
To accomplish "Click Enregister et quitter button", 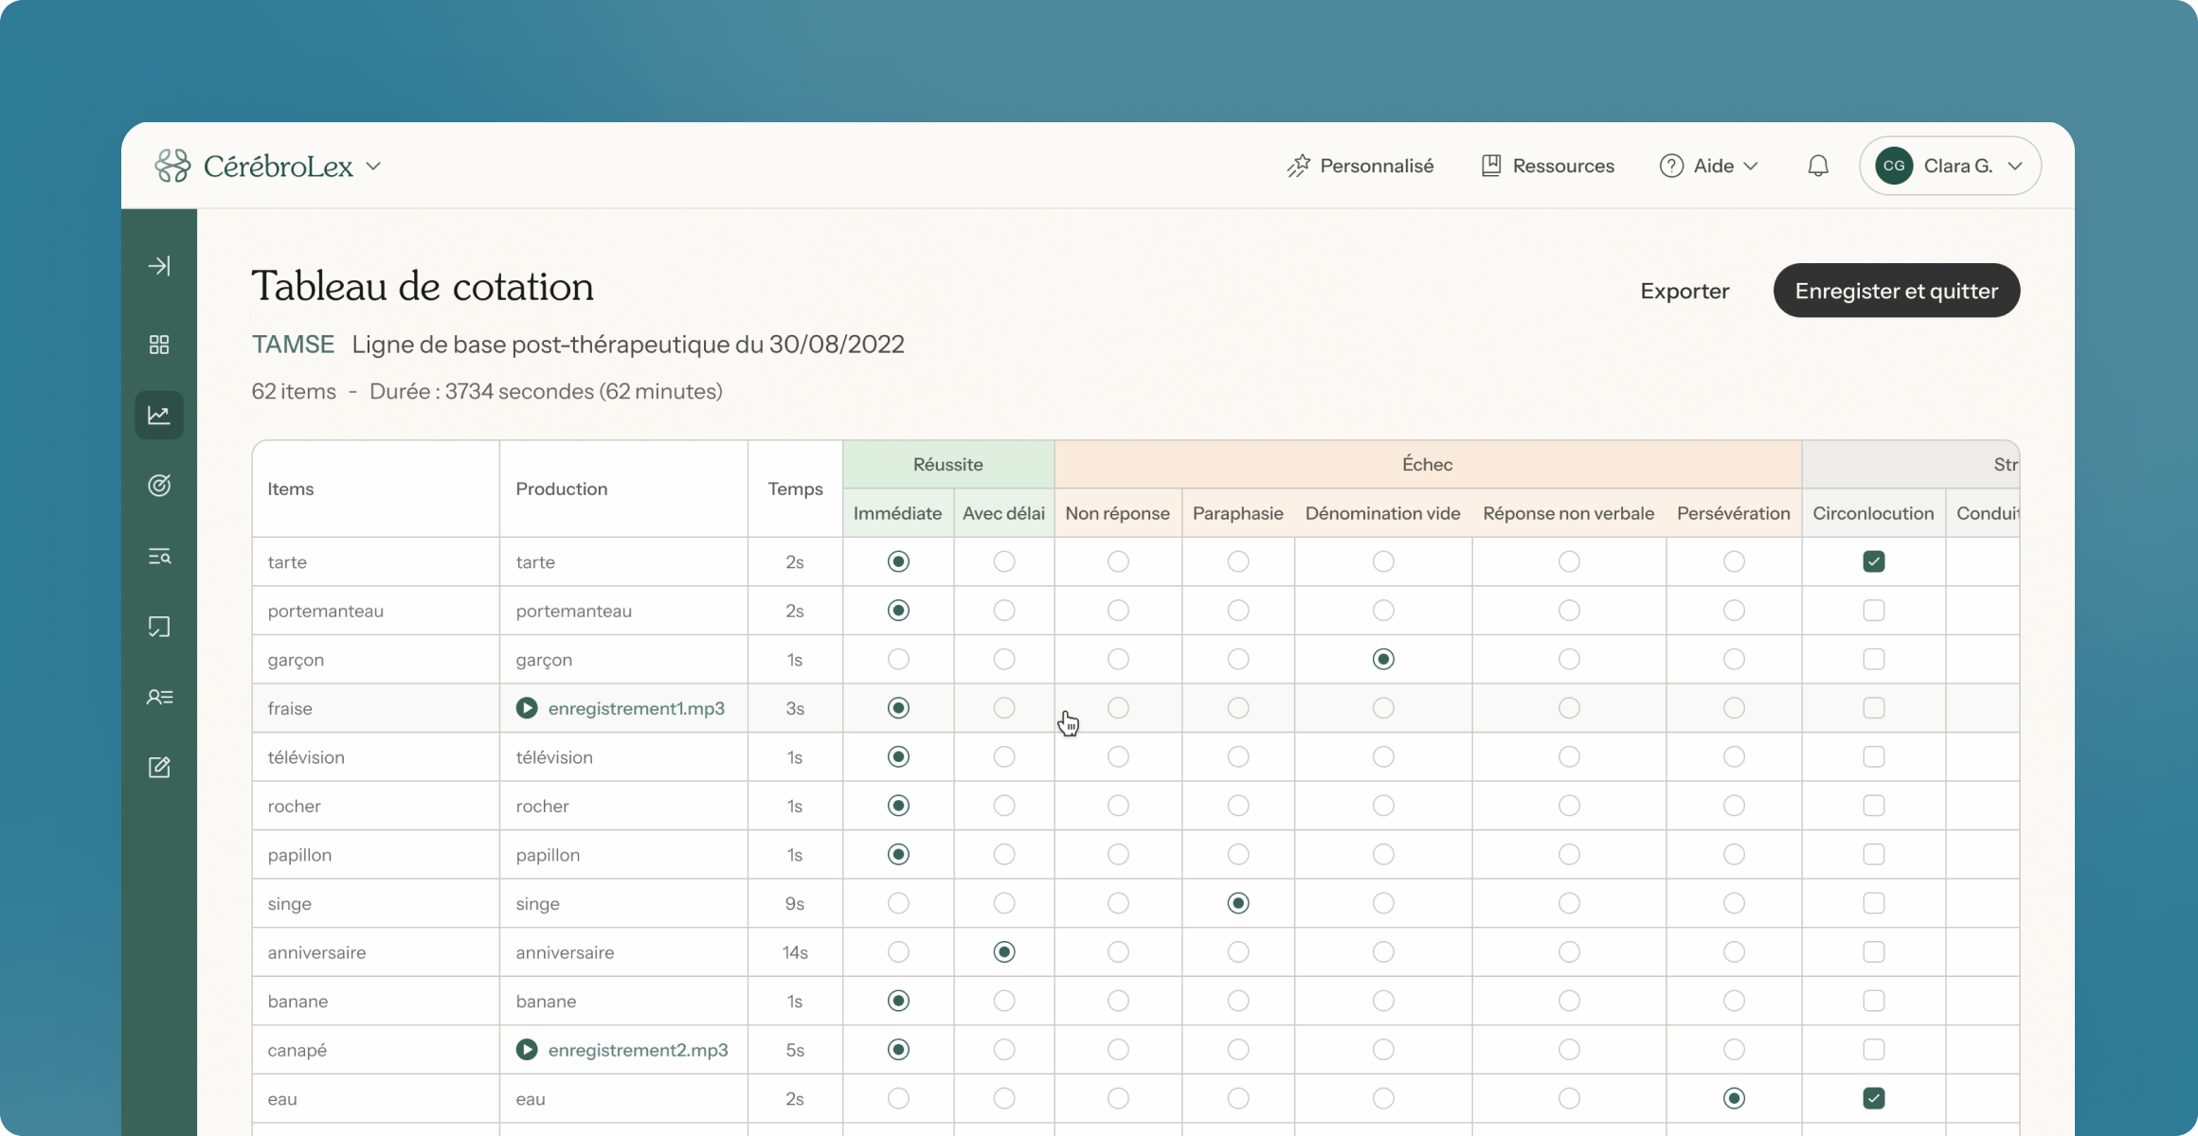I will click(x=1896, y=291).
